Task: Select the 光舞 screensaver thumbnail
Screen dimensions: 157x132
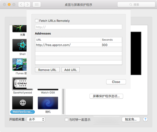Action: tap(19, 29)
